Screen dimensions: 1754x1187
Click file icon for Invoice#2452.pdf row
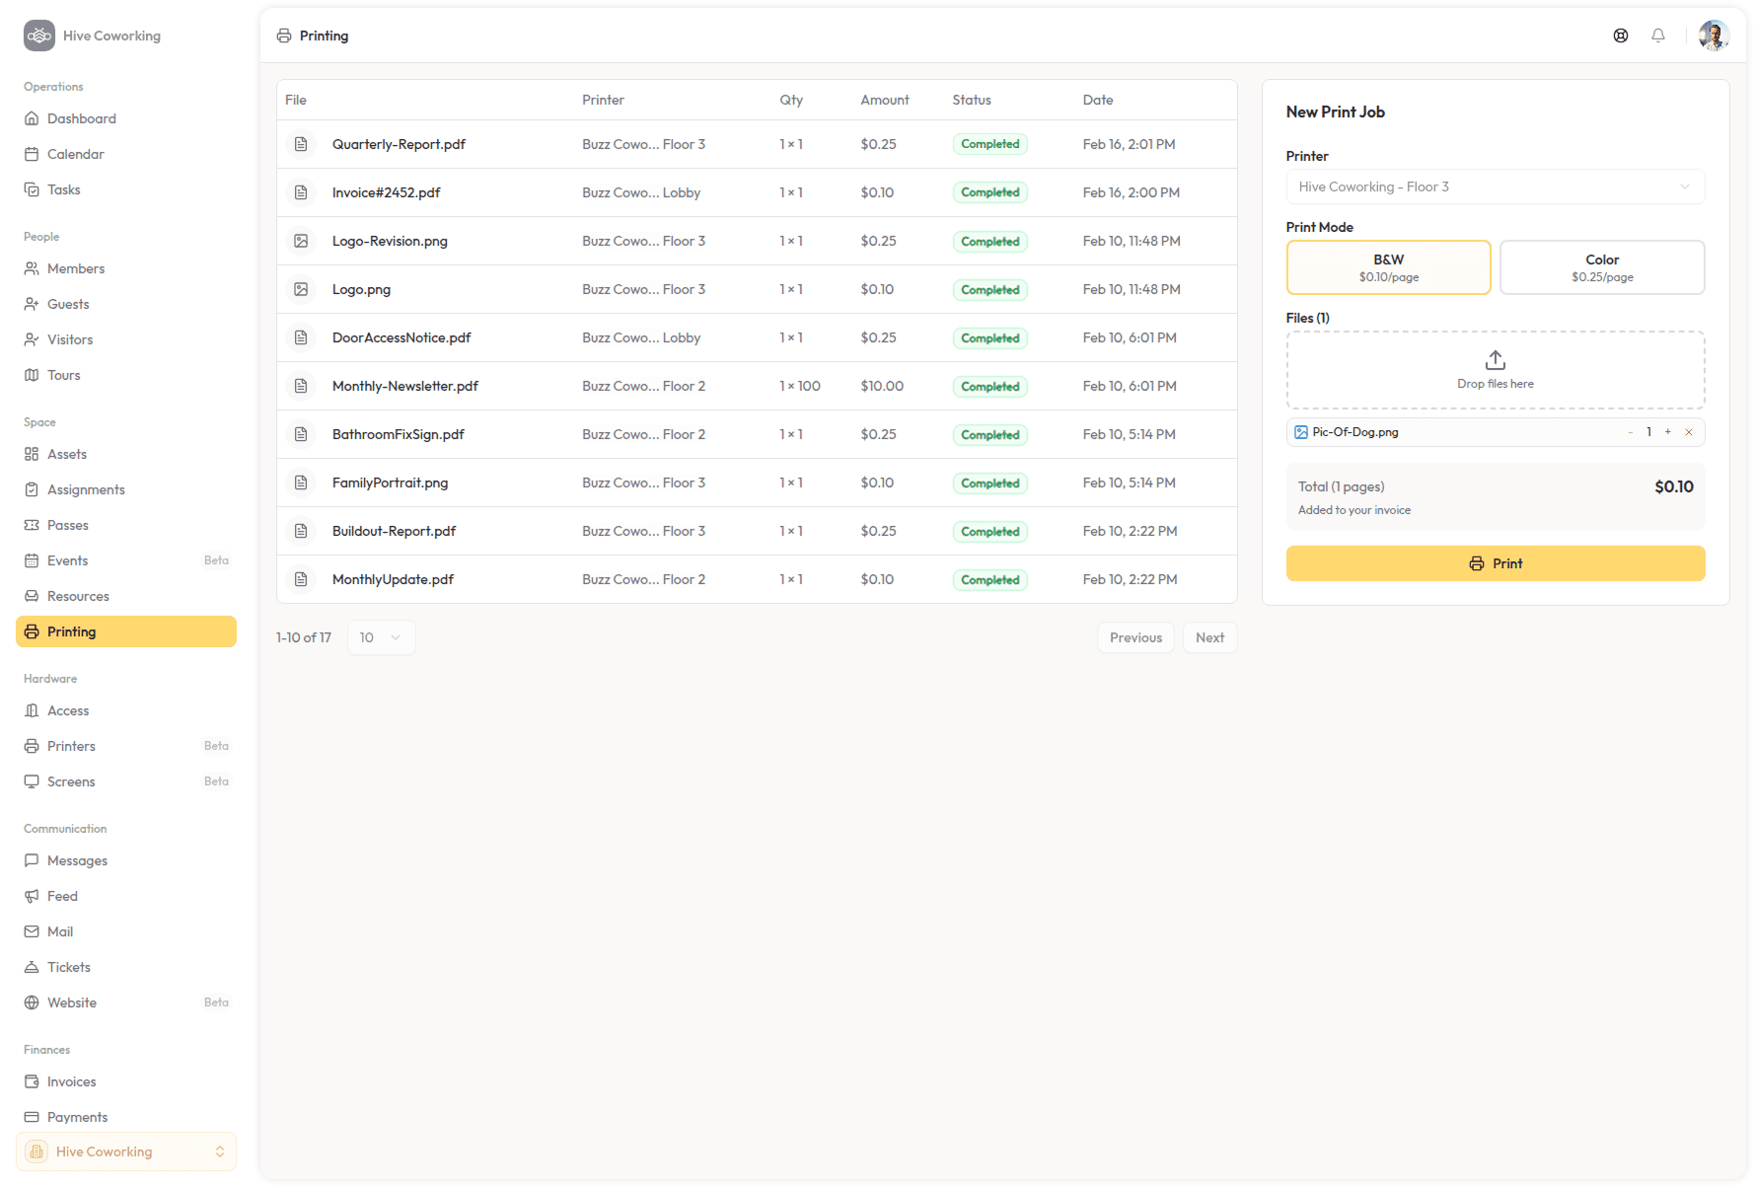[301, 192]
